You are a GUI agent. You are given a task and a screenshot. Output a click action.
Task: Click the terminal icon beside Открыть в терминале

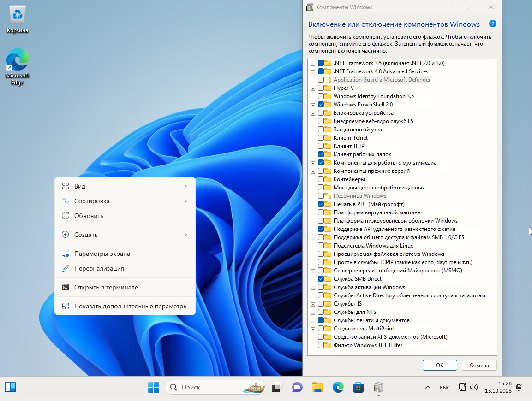66,287
